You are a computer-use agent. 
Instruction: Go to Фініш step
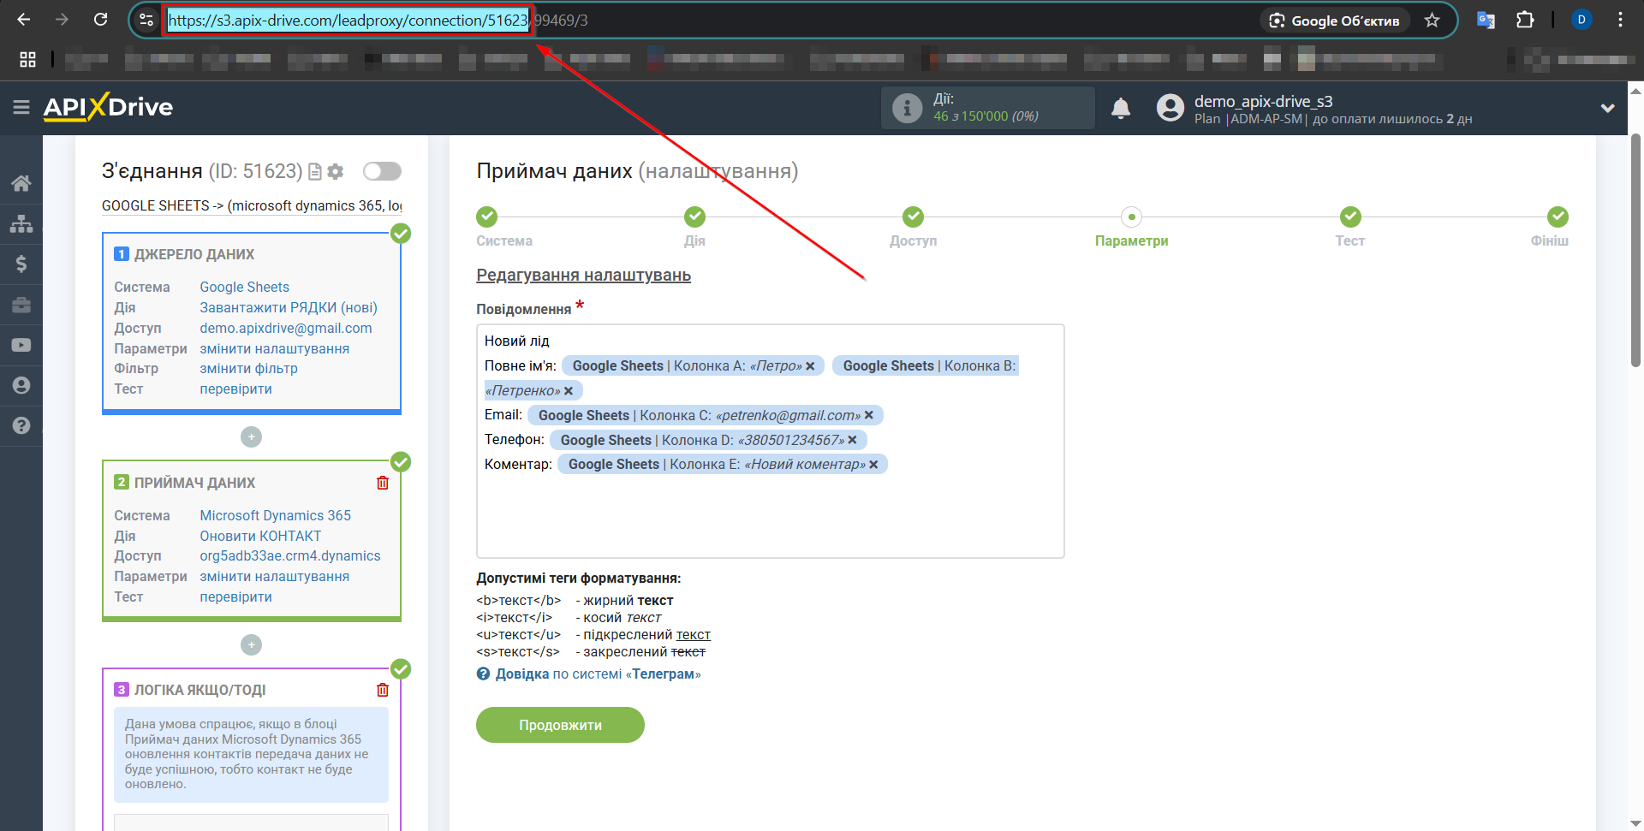1558,217
